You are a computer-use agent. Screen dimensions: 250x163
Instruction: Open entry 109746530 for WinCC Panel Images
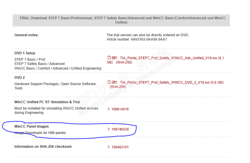click(x=120, y=129)
